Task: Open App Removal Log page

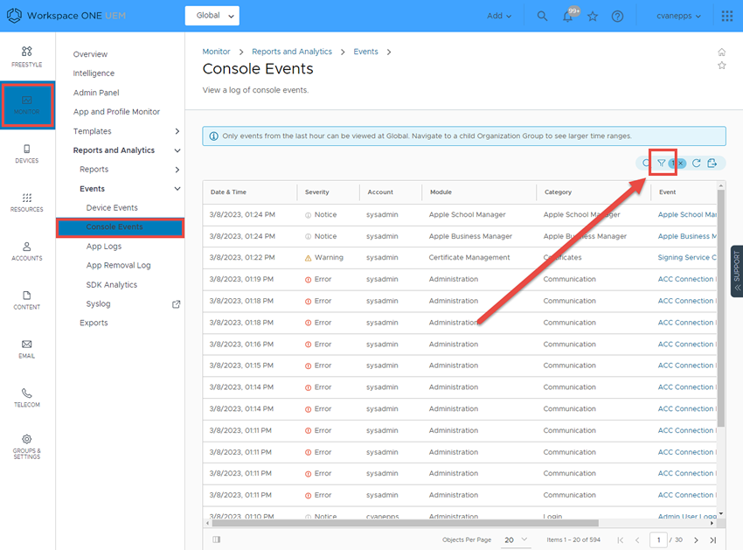Action: tap(118, 266)
